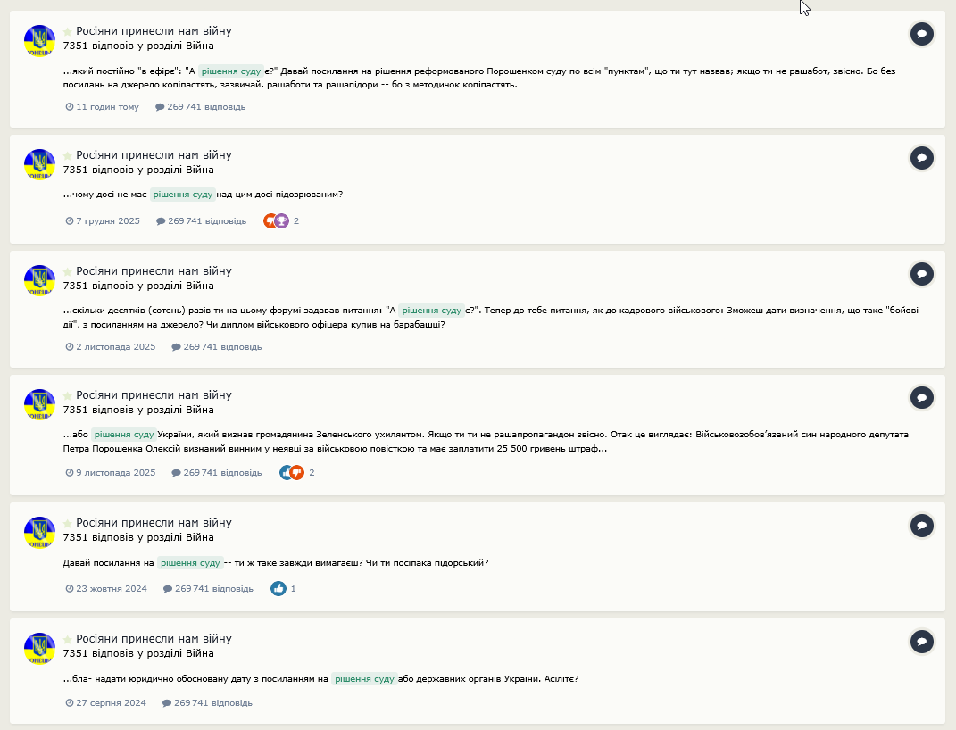Click the '27 серпня 2024' date link
Screen dimensions: 956x730
[106, 702]
